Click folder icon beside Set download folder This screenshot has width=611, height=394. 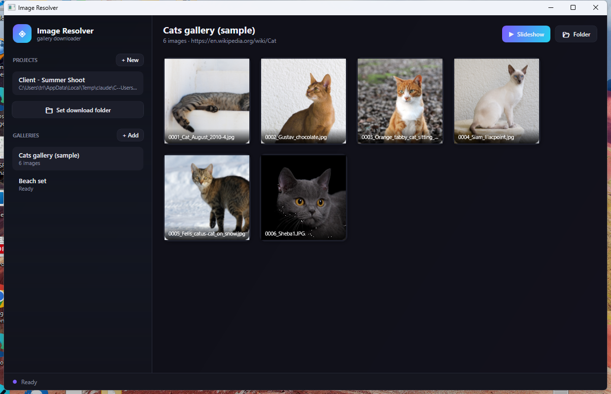tap(49, 110)
